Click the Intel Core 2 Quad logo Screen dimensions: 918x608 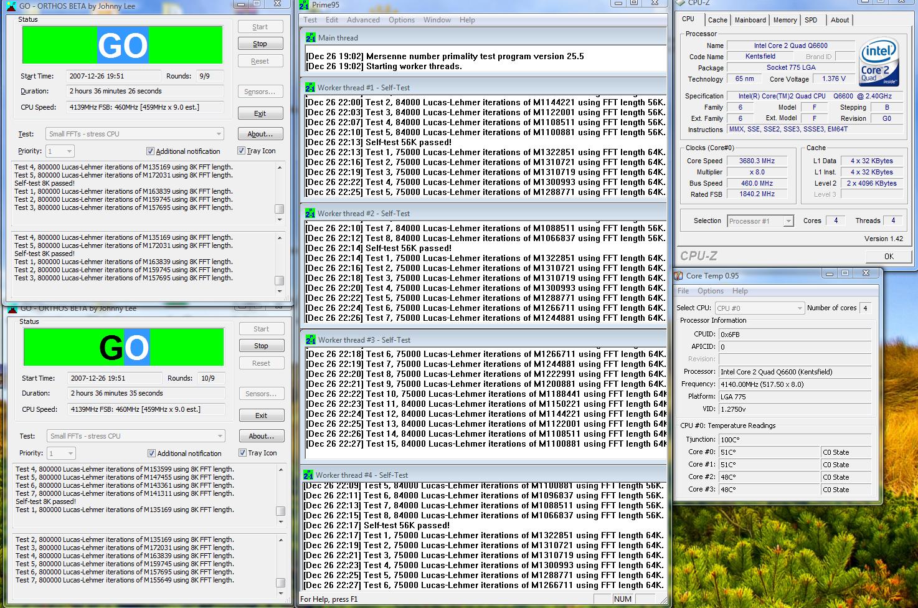[x=879, y=63]
